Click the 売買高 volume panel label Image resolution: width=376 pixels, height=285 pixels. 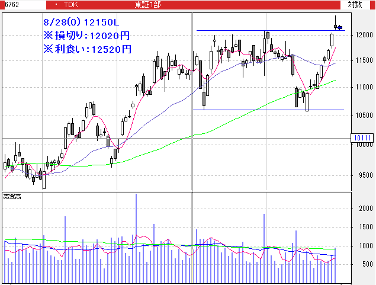pos(12,196)
